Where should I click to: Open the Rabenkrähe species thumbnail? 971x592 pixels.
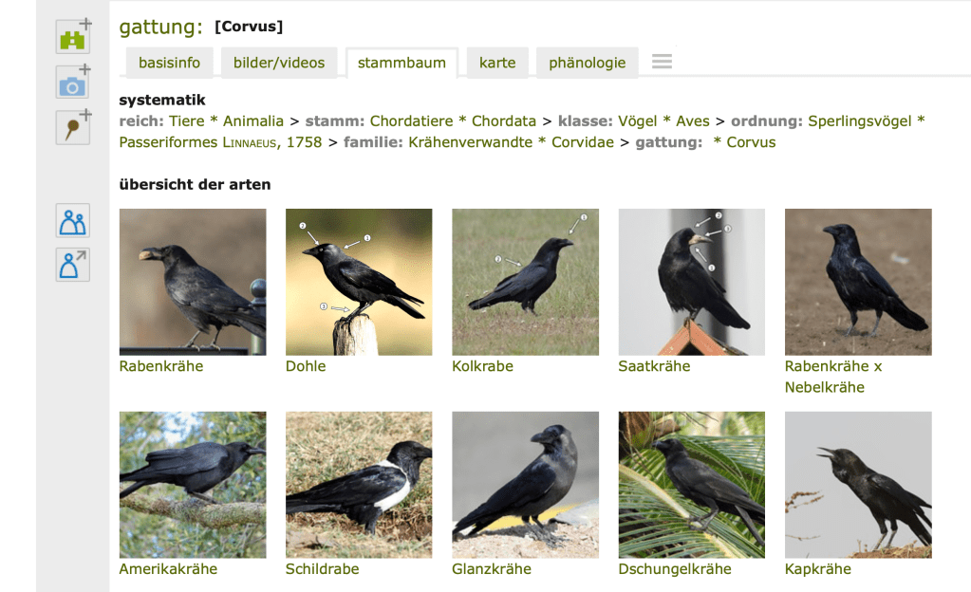(193, 282)
